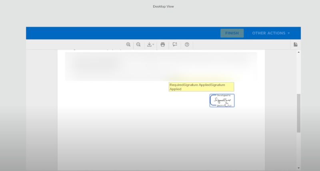Click the scrollbar down arrow
Image resolution: width=320 pixels, height=171 pixels.
pyautogui.click(x=298, y=168)
